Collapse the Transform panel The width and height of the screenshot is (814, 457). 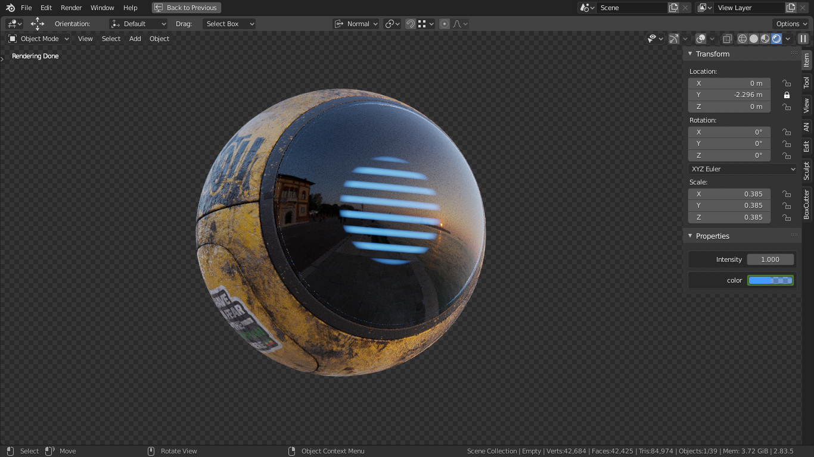click(712, 54)
